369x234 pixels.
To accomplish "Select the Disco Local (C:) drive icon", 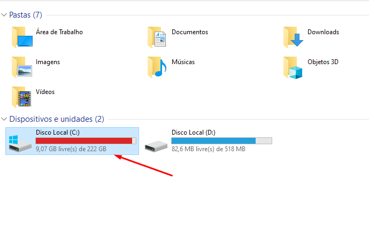I will (x=20, y=143).
